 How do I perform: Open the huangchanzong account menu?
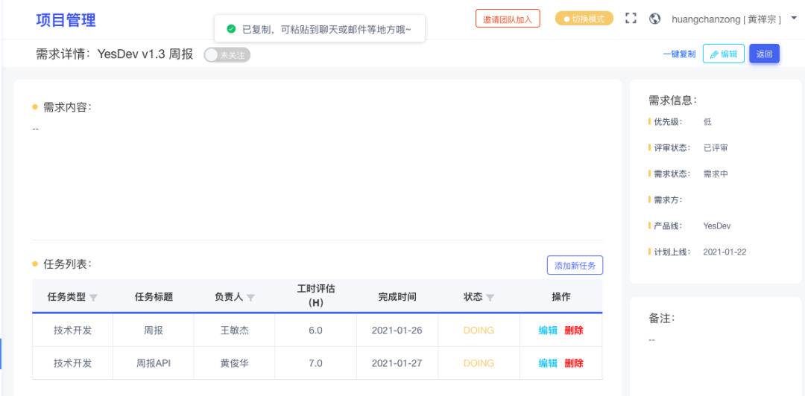[727, 19]
